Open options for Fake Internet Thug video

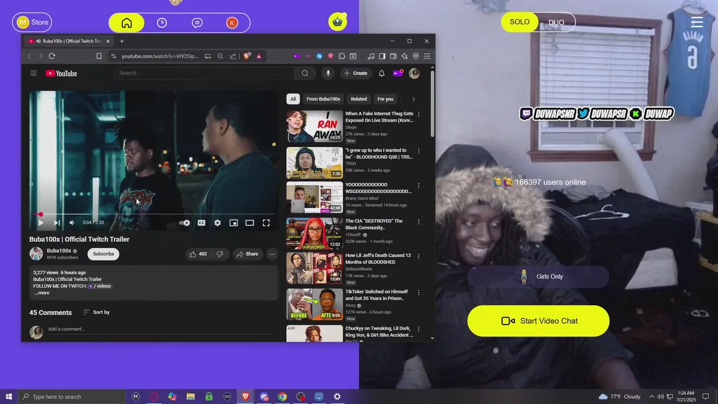pyautogui.click(x=418, y=114)
